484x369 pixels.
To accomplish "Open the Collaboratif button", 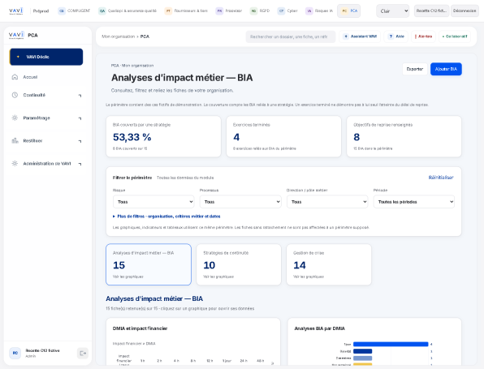I will 455,36.
